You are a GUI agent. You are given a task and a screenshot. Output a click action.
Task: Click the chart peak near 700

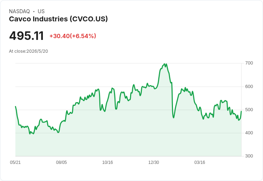pyautogui.click(x=165, y=64)
